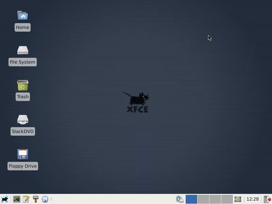Switch to the fourth workspace in pager
This screenshot has height=204, width=272.
pyautogui.click(x=227, y=199)
